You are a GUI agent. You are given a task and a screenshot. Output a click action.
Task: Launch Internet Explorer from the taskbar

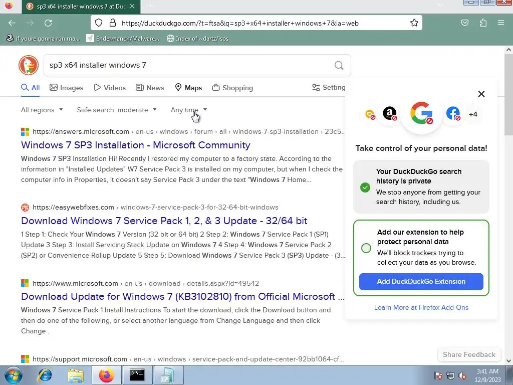pos(45,375)
